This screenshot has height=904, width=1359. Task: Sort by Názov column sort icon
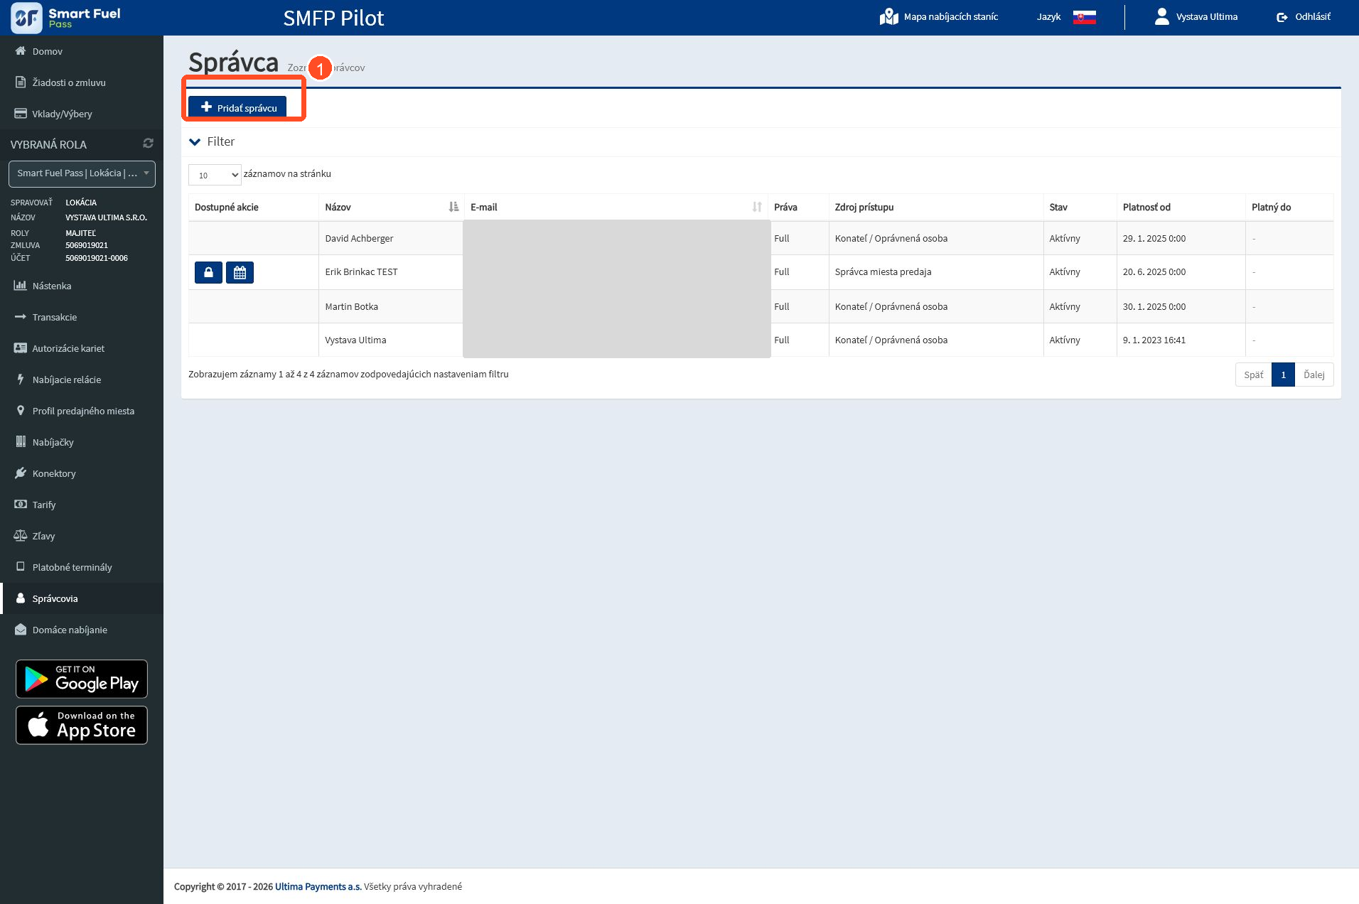click(453, 207)
